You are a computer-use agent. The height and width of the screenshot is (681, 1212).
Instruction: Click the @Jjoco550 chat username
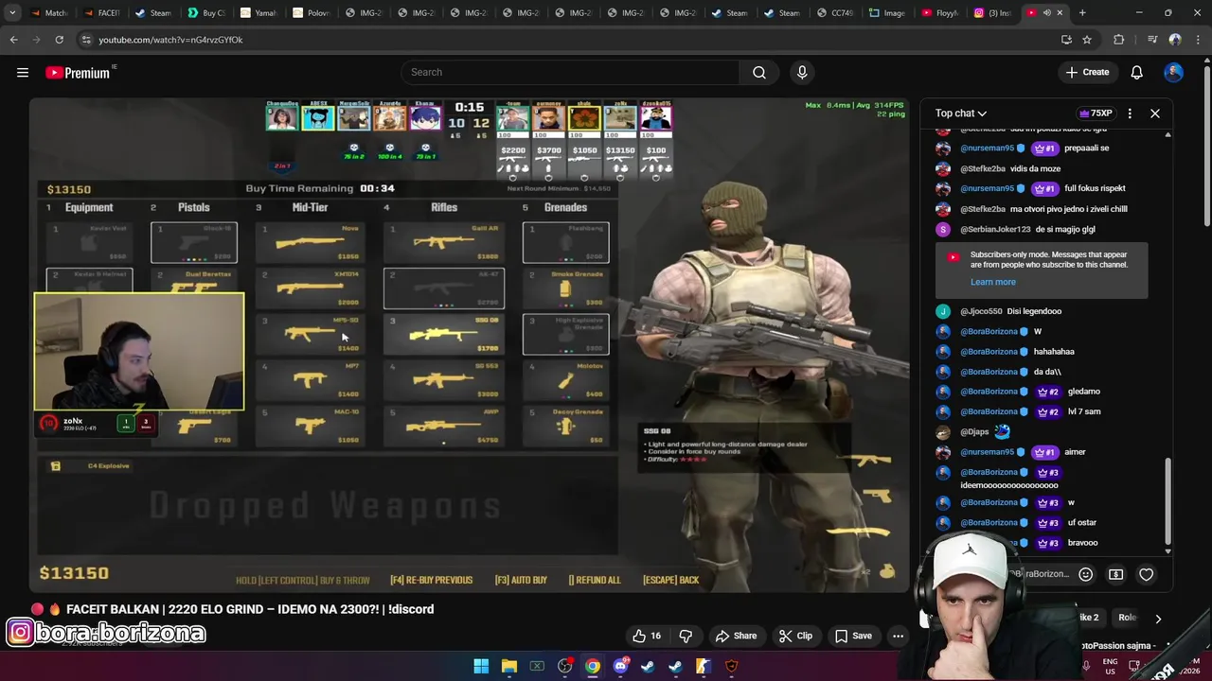[981, 311]
